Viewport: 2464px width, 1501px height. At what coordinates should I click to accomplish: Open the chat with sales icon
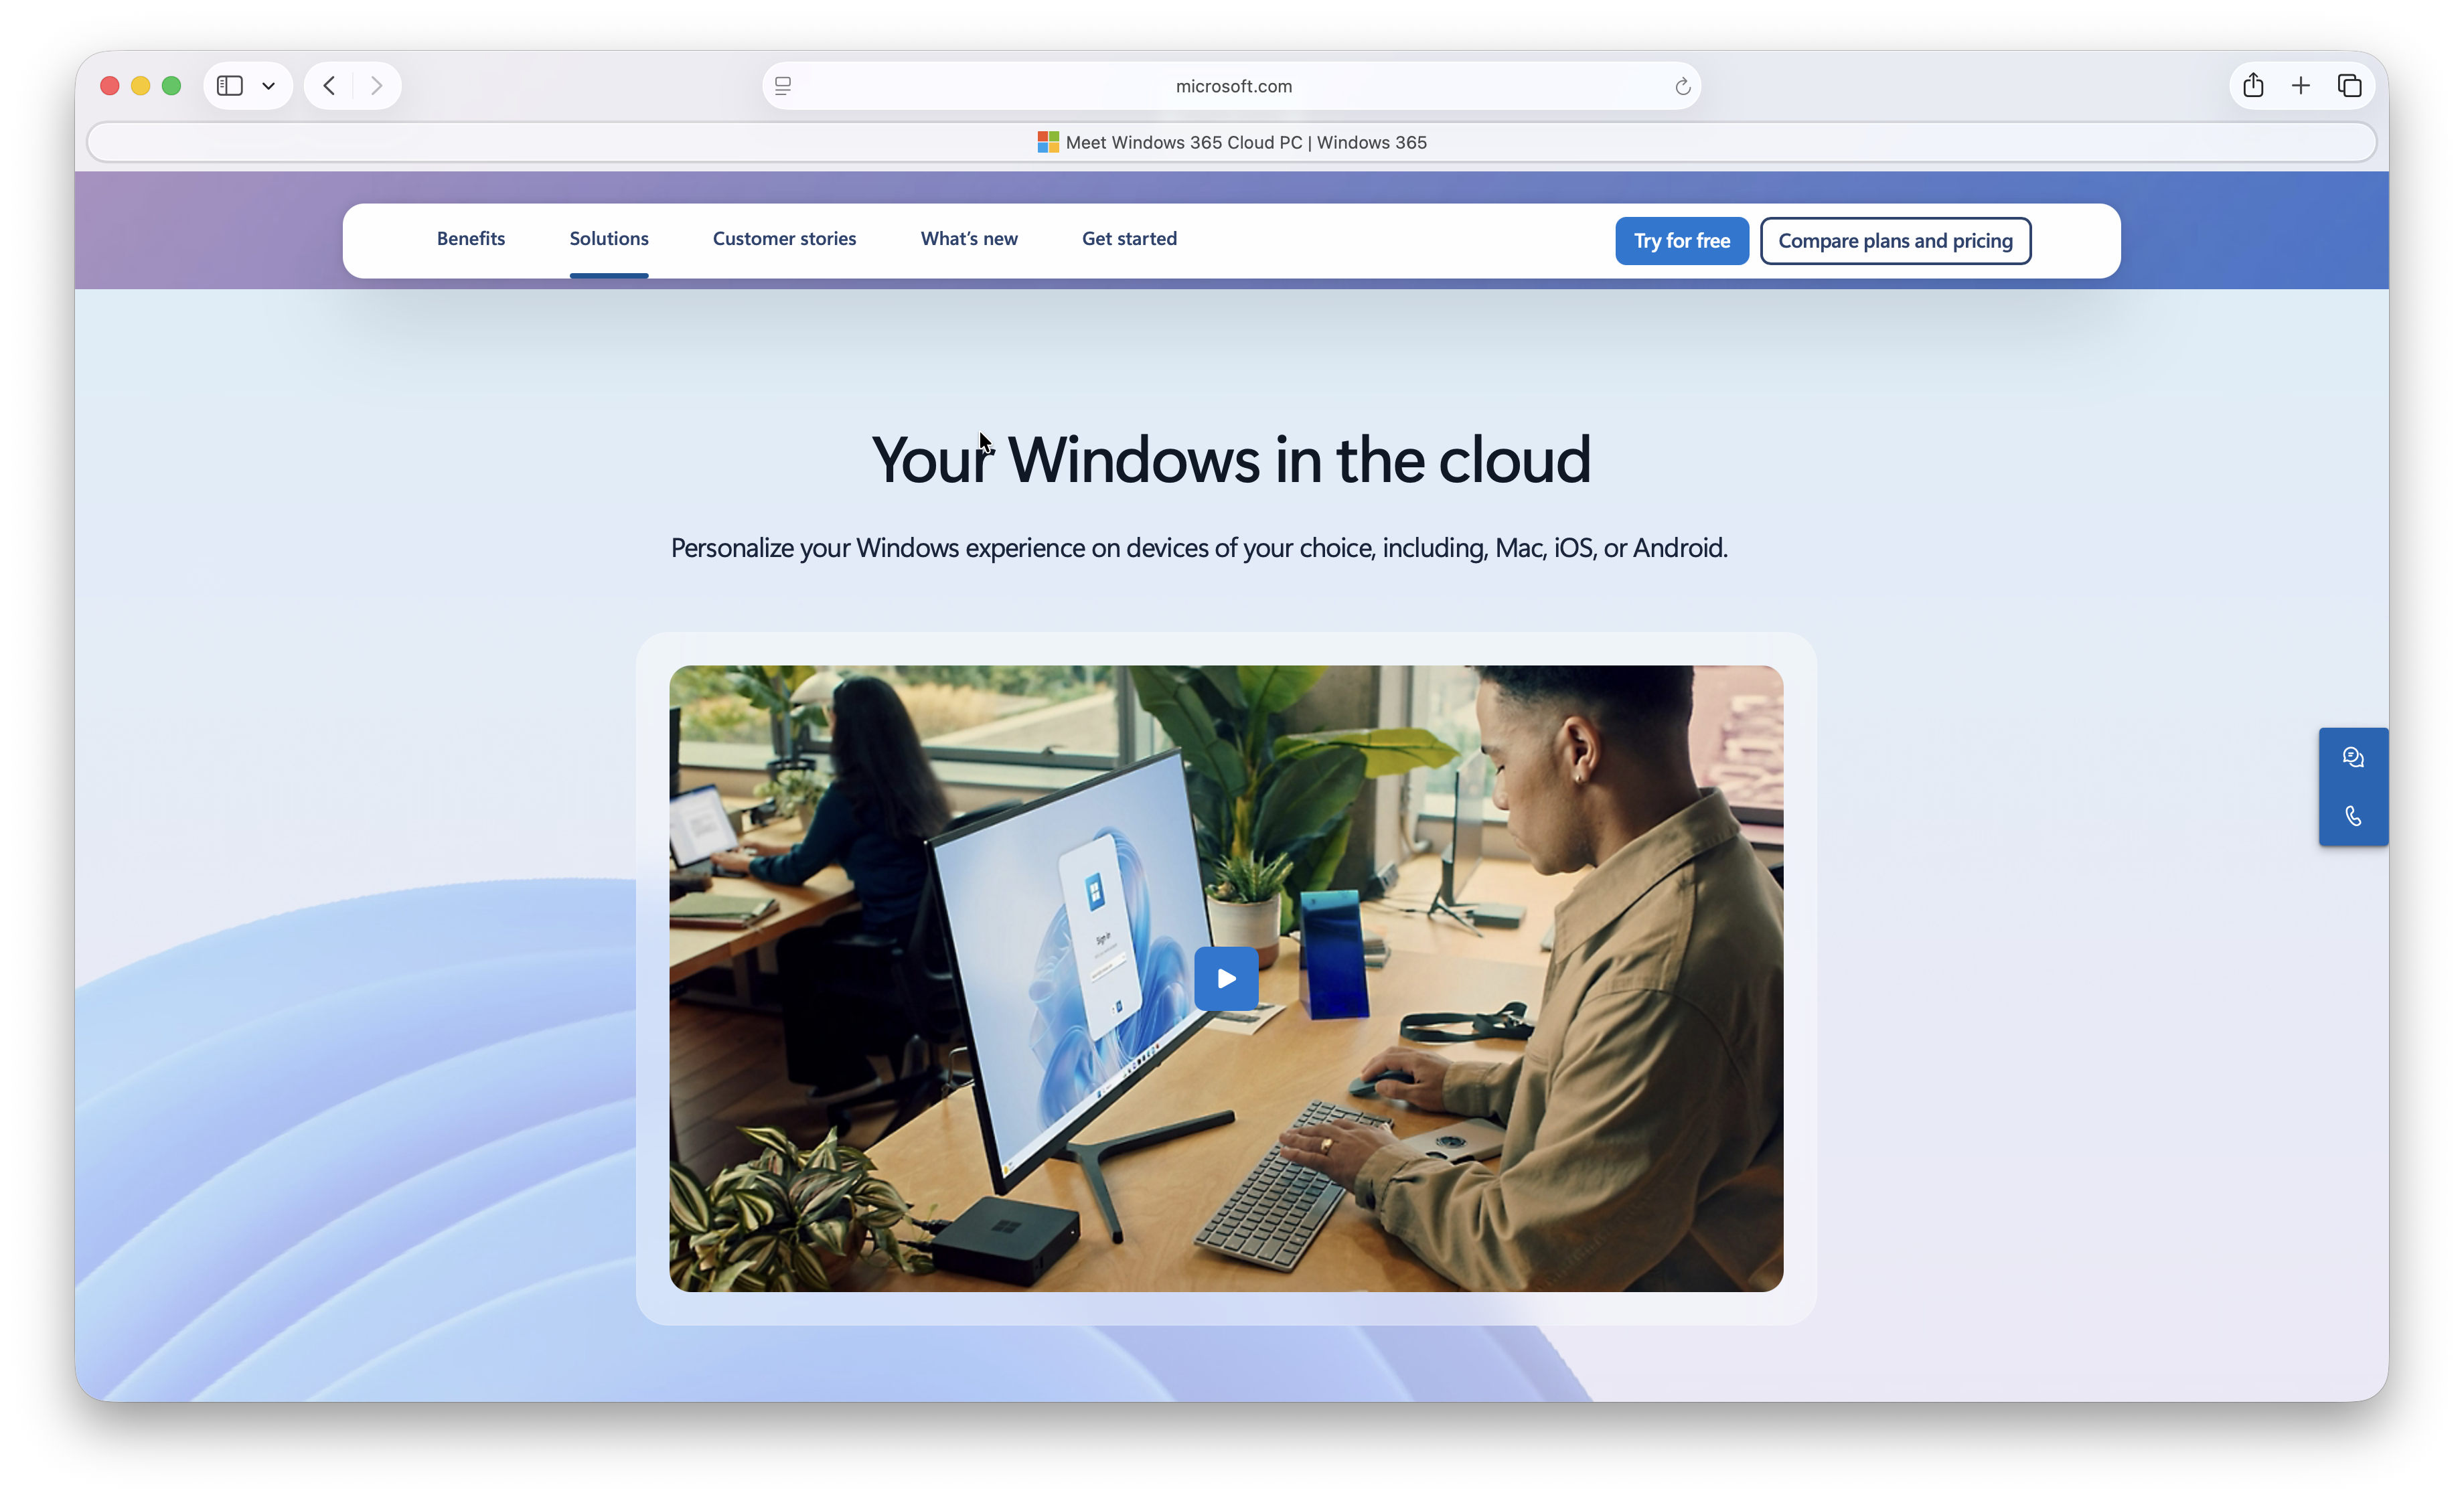[x=2353, y=758]
